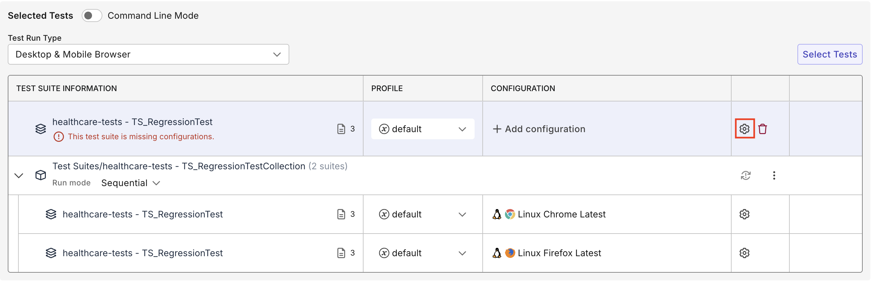This screenshot has height=283, width=873.
Task: Click test count icon in Firefox configuration row
Action: coord(341,253)
